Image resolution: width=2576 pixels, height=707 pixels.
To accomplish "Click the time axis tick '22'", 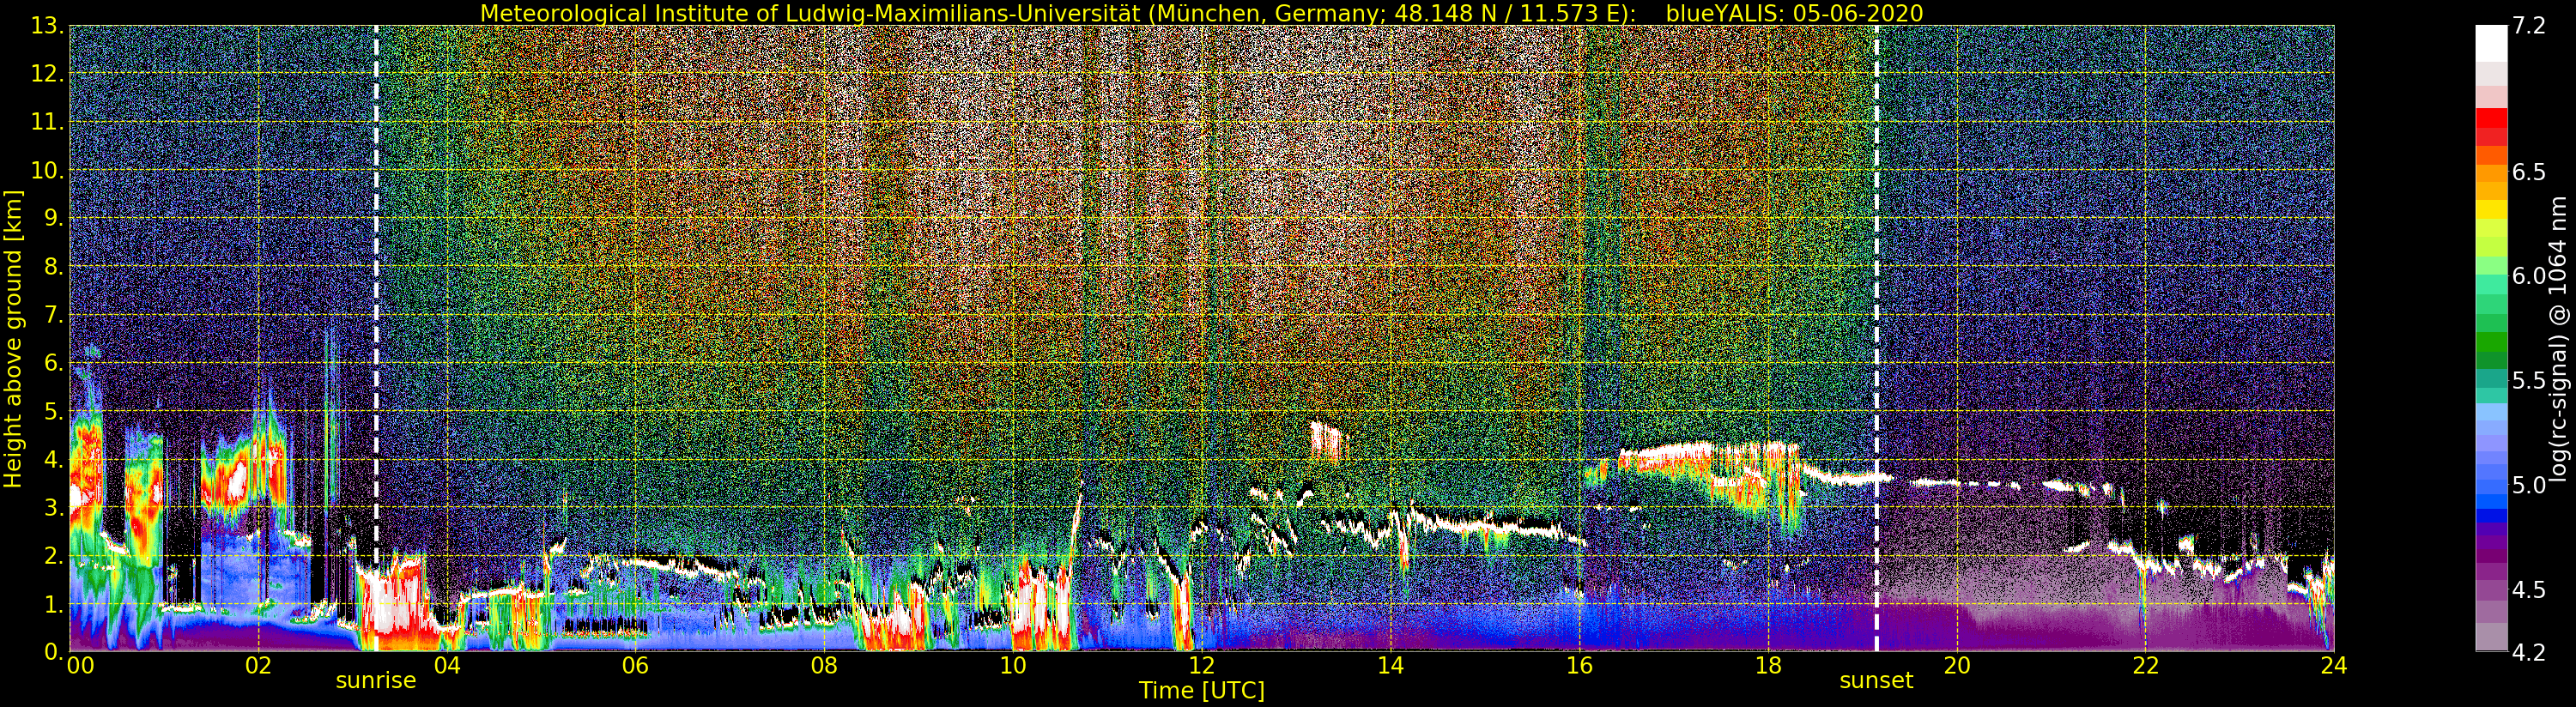I will tap(2145, 665).
